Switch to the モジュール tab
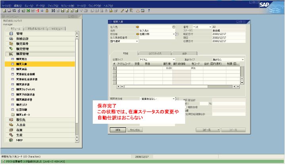The width and height of the screenshot is (285, 165). [x=15, y=29]
